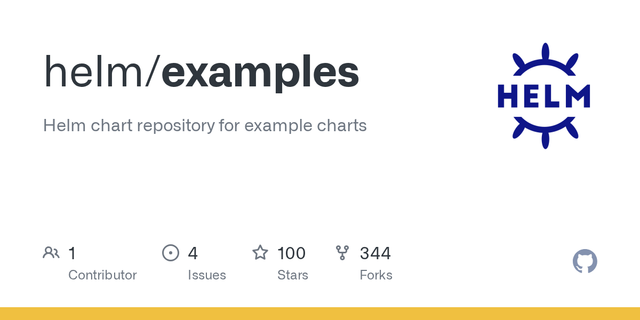
Task: Click the "HELM" text inside the logo
Action: (x=544, y=97)
